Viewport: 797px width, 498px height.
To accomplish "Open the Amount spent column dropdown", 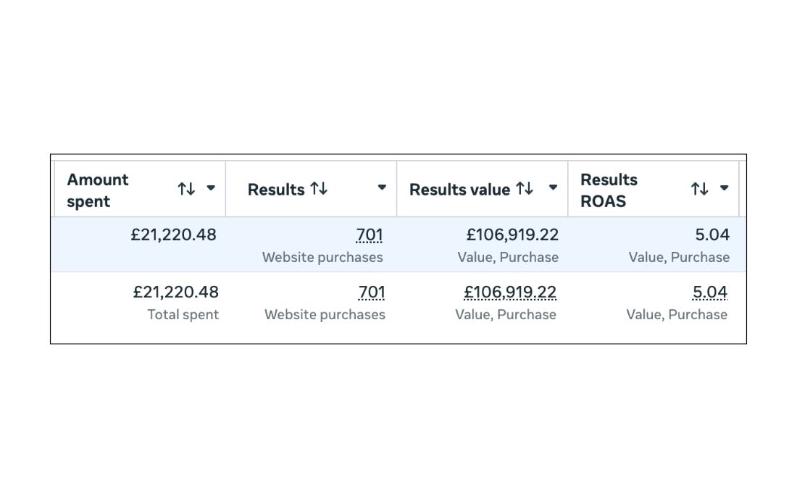I will (211, 188).
